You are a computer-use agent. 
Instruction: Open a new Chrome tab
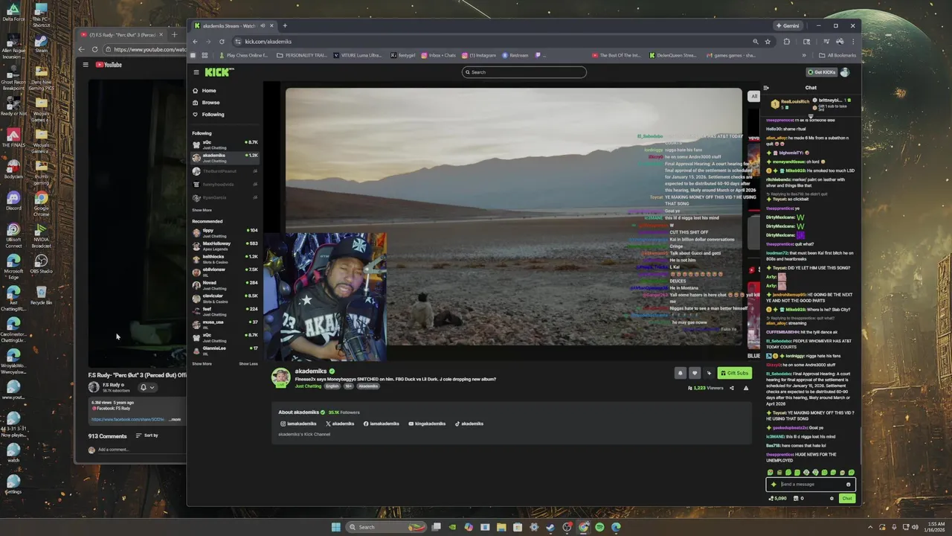(x=284, y=26)
